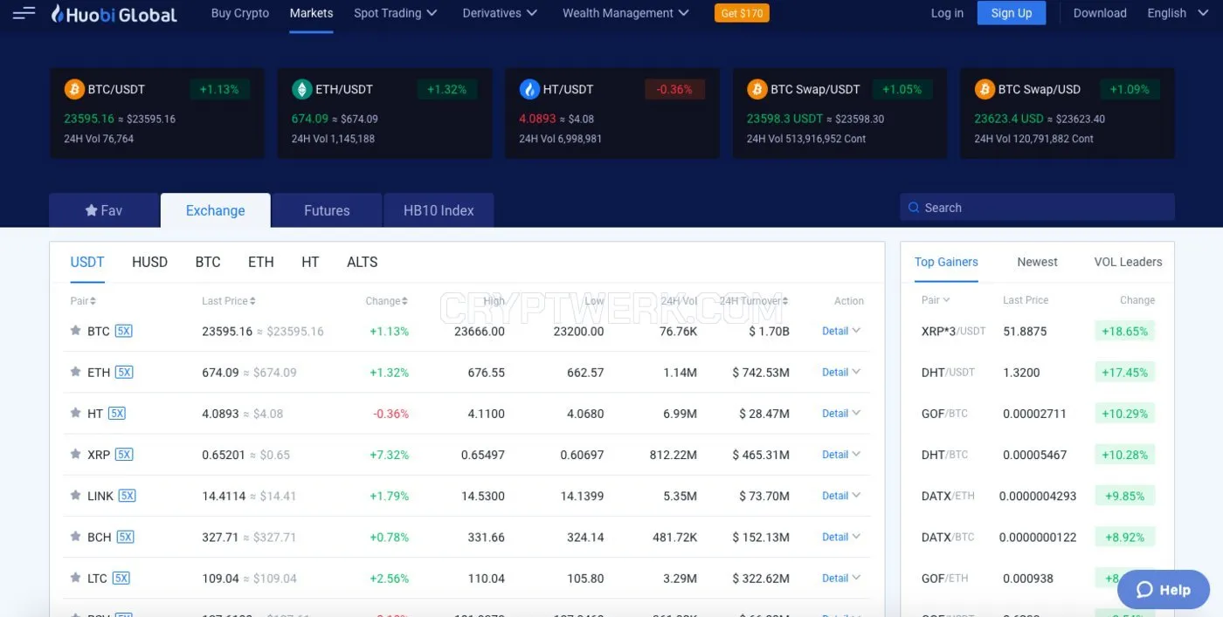Favorite HT with its star

[x=76, y=413]
